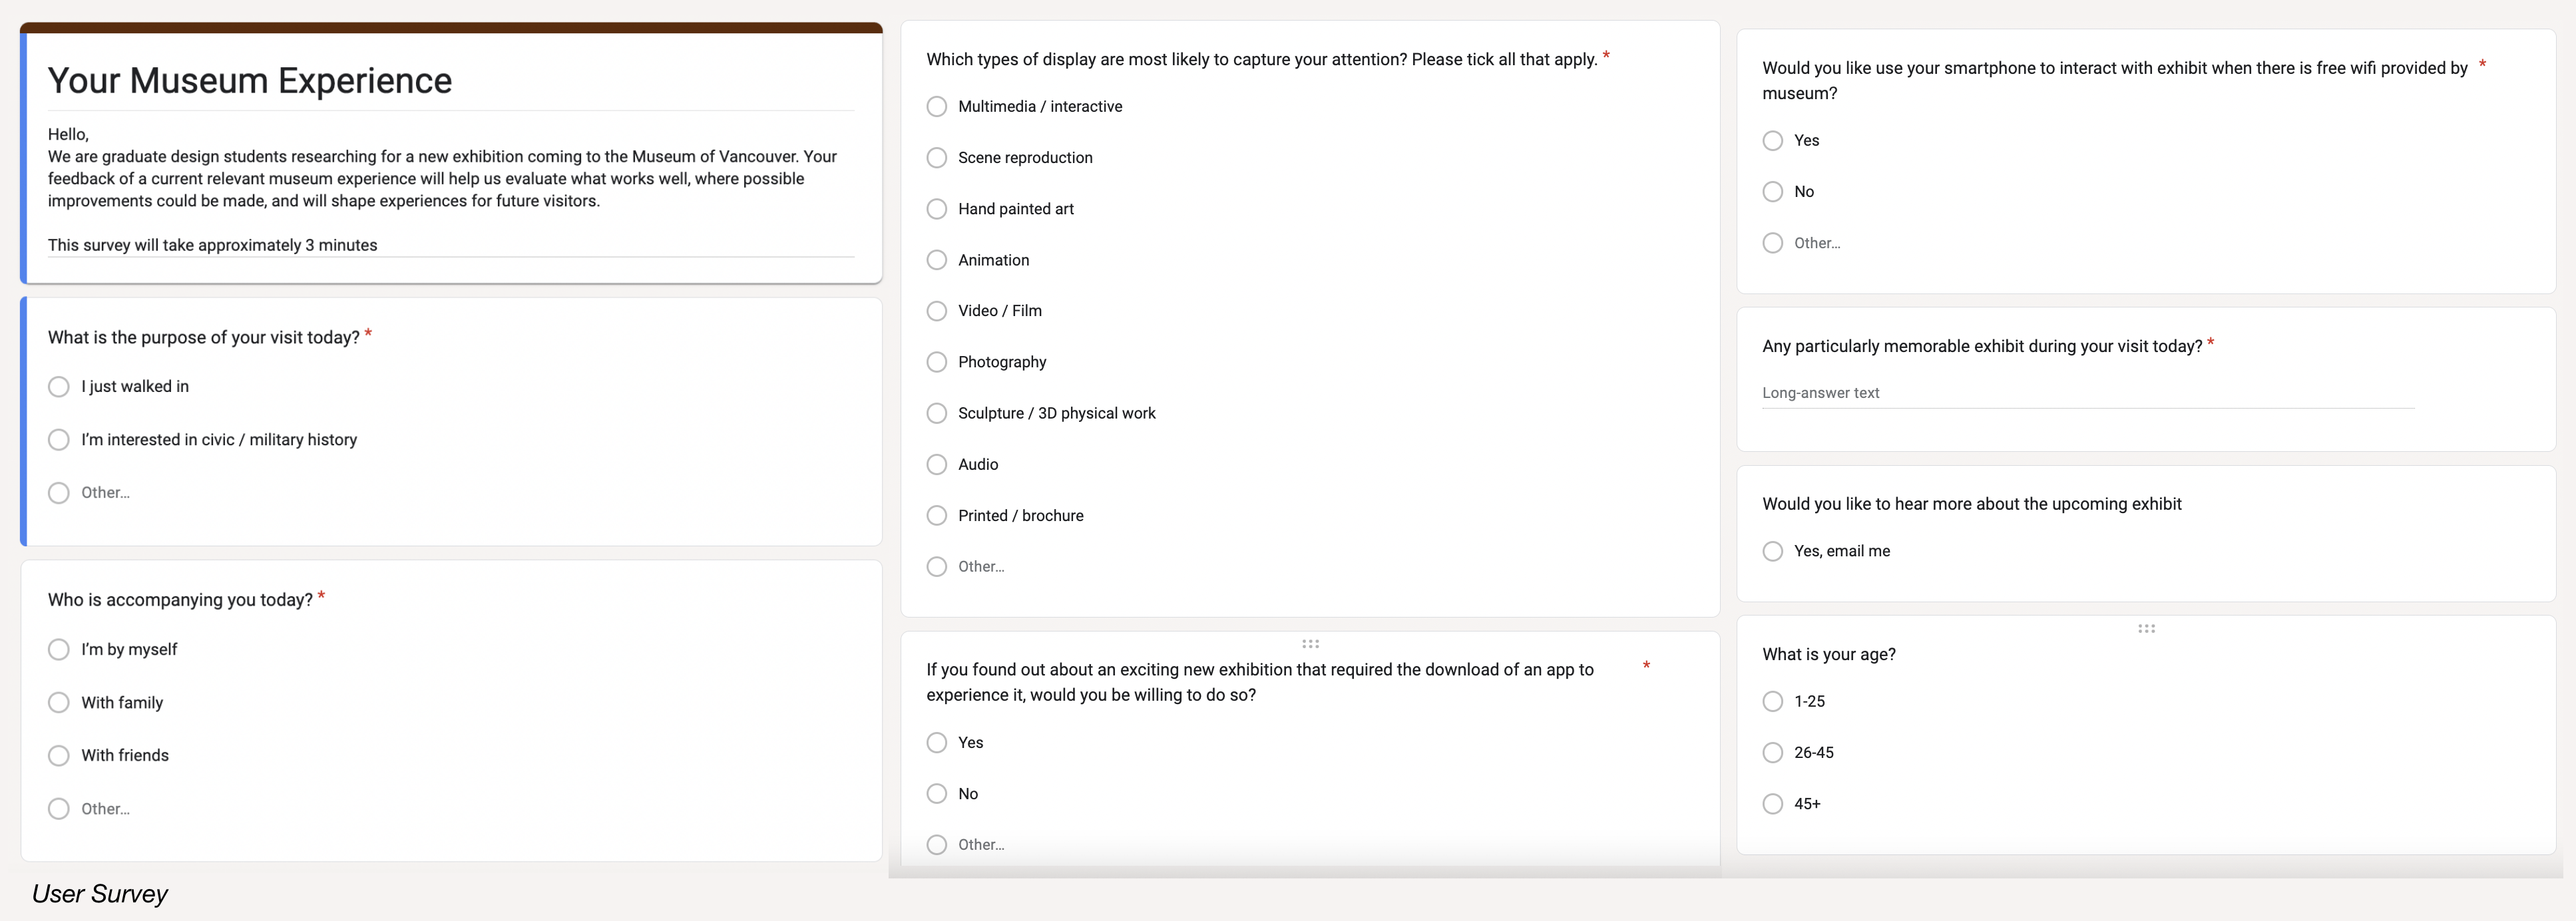
Task: Select the "With friends" option
Action: (59, 756)
